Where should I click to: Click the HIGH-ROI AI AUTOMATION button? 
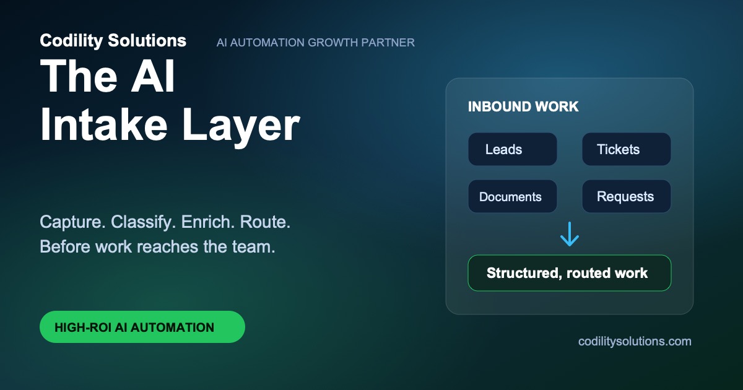point(142,327)
